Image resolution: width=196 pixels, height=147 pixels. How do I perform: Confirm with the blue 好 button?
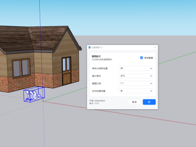149,102
